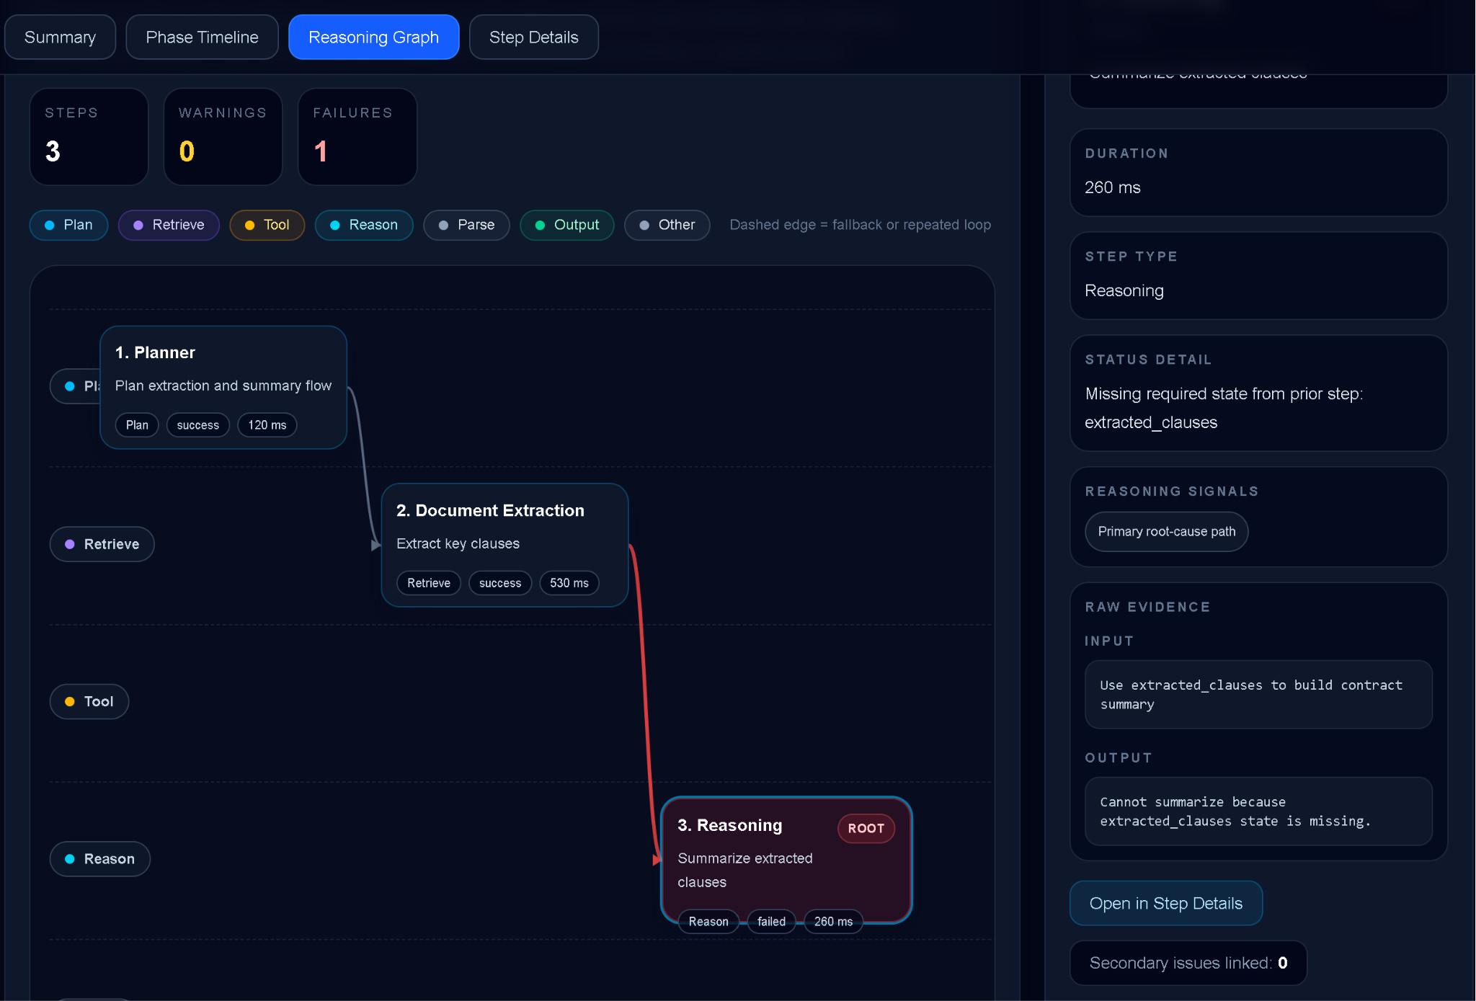Click the ROOT badge on Reasoning node
1476x1001 pixels.
(866, 829)
